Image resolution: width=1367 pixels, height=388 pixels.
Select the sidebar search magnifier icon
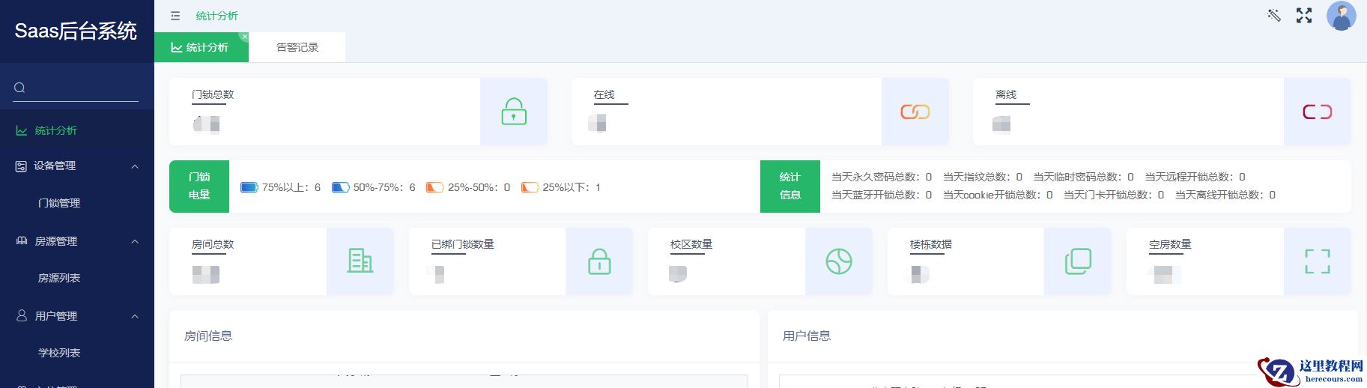pos(19,88)
